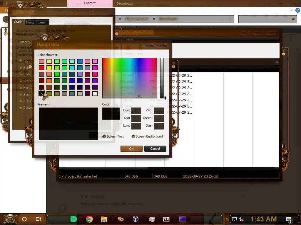Click the muted volume tray icon

(x=241, y=219)
